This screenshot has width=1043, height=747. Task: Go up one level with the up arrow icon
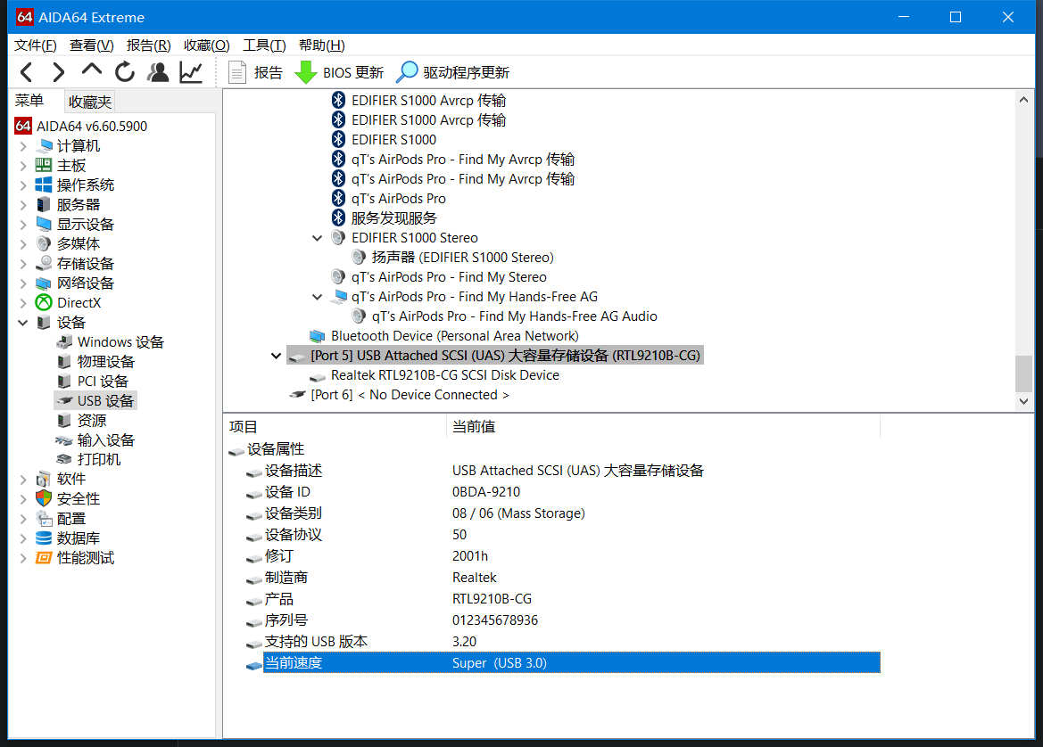point(92,70)
